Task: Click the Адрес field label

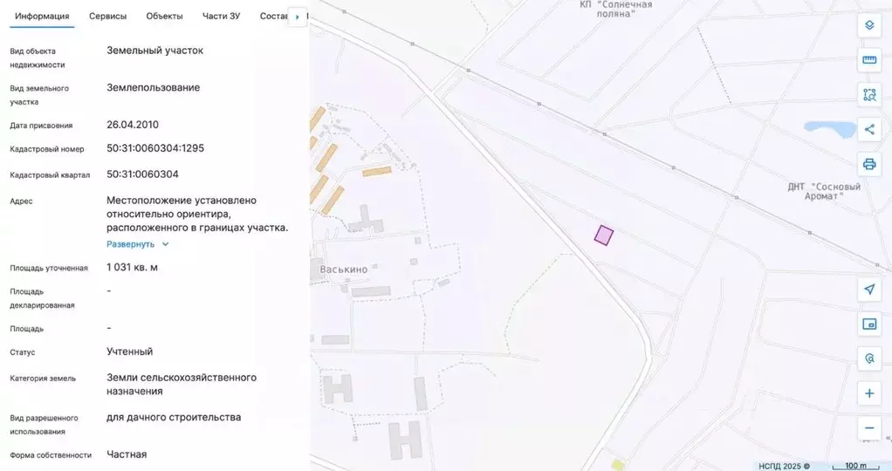Action: 21,201
